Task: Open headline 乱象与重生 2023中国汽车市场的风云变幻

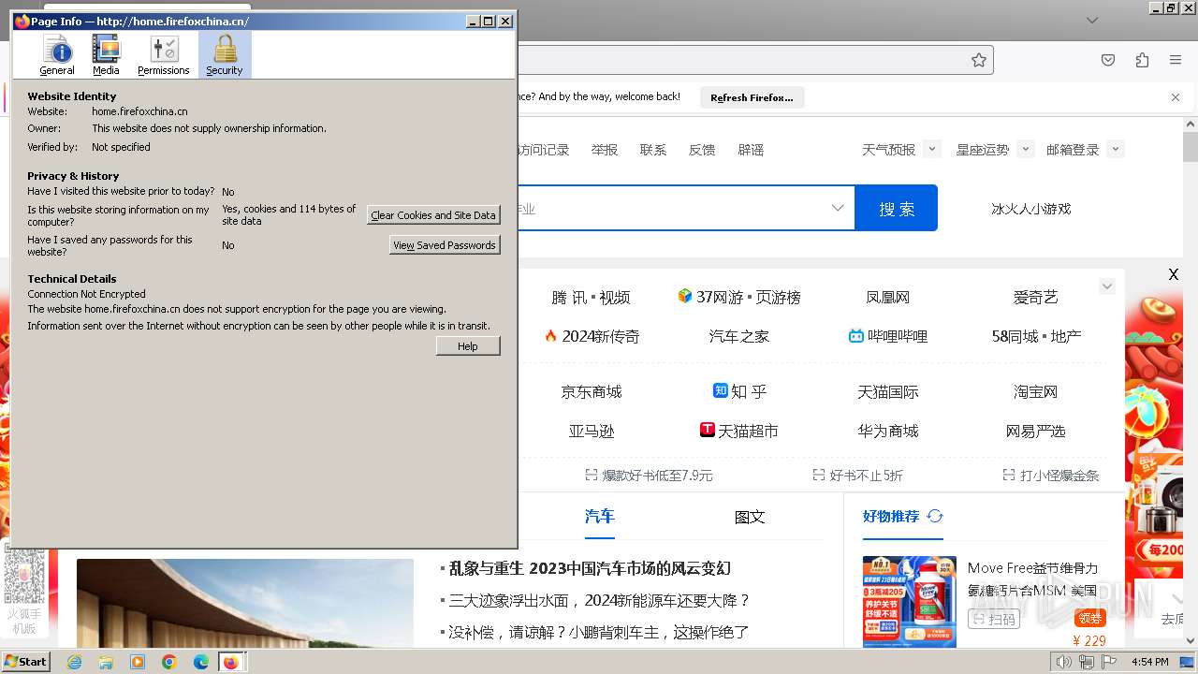Action: [590, 568]
